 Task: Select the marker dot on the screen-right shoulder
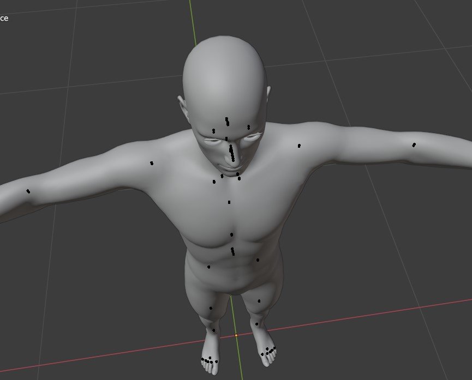point(299,146)
